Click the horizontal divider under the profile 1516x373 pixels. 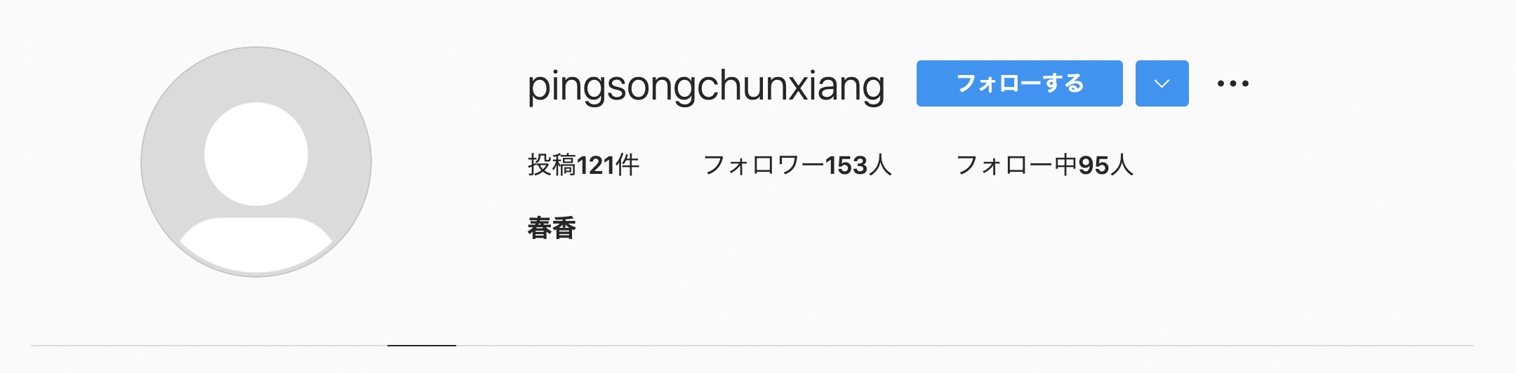[752, 346]
